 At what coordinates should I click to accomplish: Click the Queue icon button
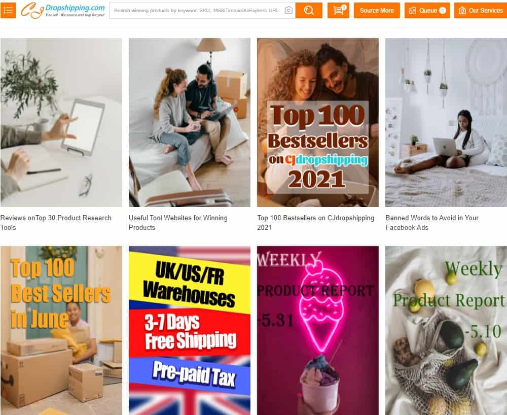point(427,10)
